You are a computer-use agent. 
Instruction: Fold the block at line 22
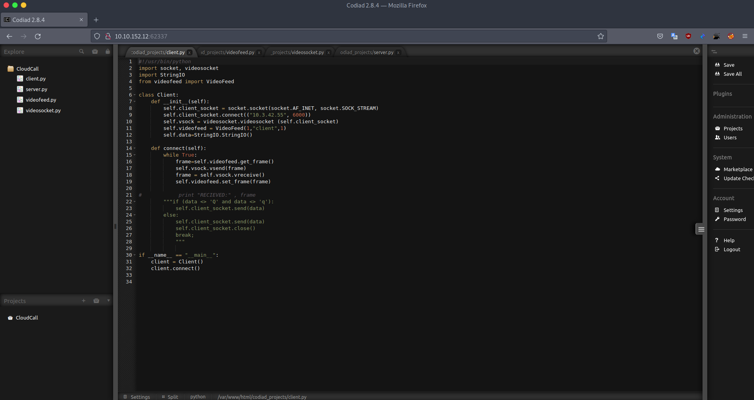click(134, 202)
